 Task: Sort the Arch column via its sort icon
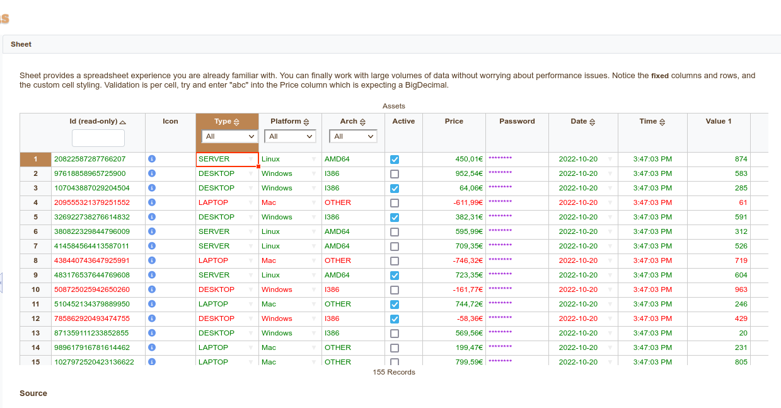tap(362, 121)
